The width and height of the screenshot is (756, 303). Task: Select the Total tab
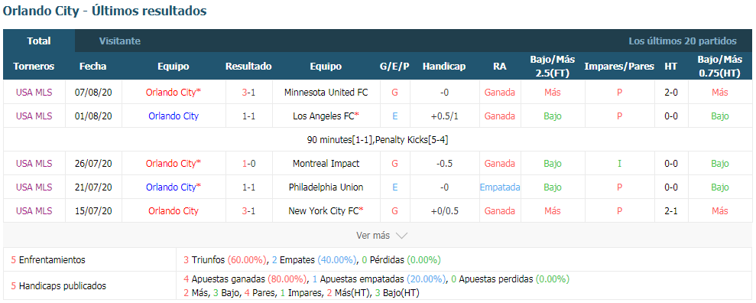[x=39, y=41]
